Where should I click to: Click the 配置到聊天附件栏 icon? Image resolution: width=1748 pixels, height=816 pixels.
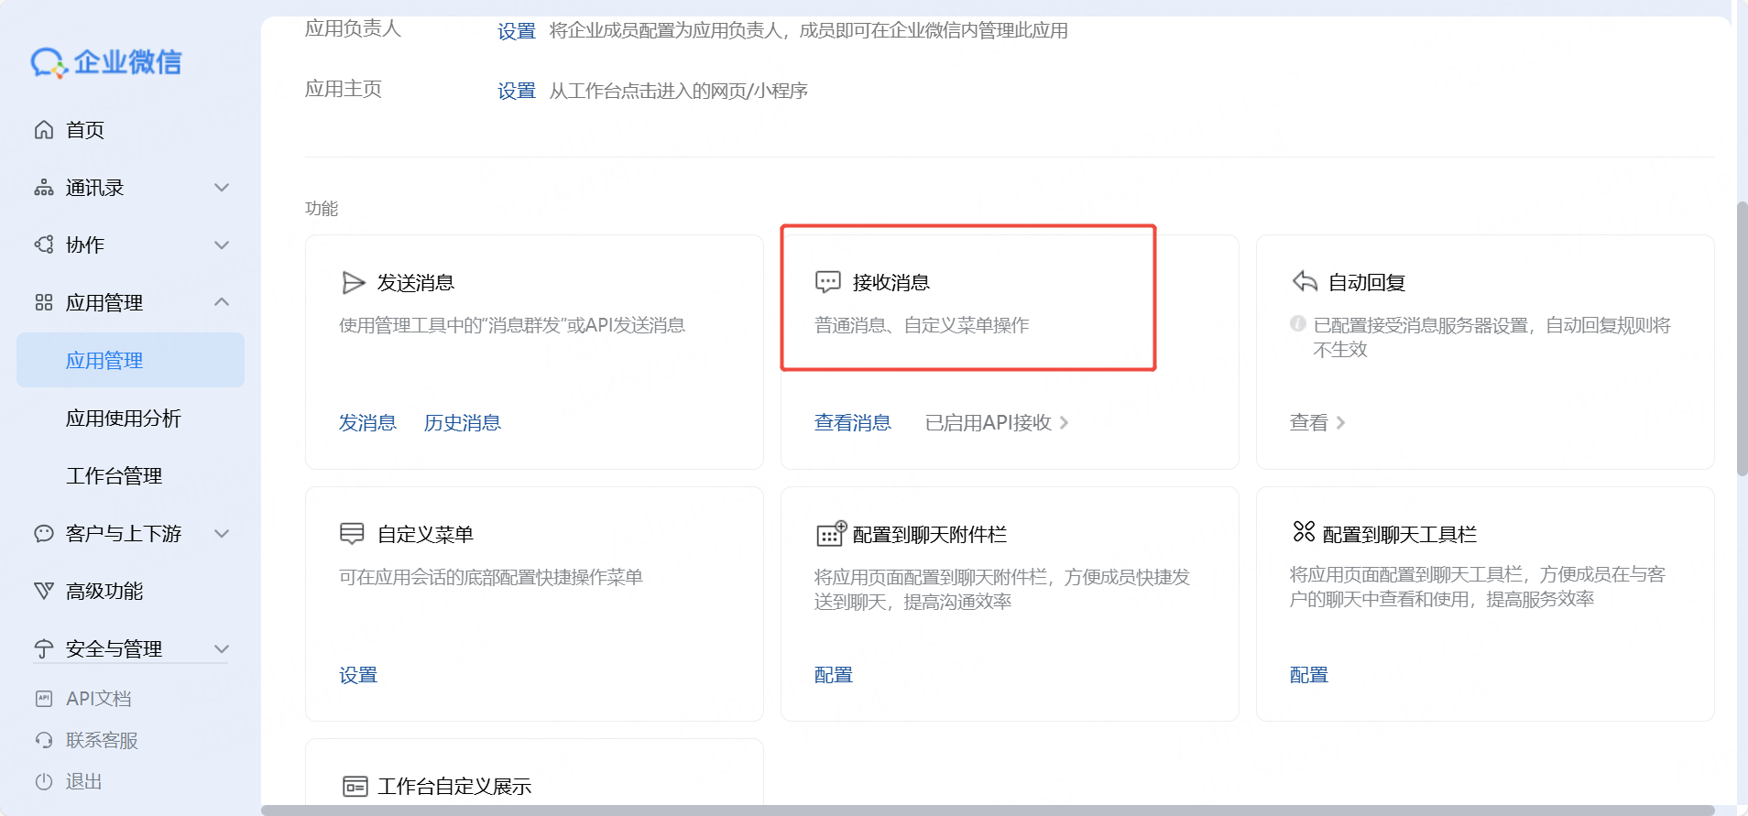(830, 533)
